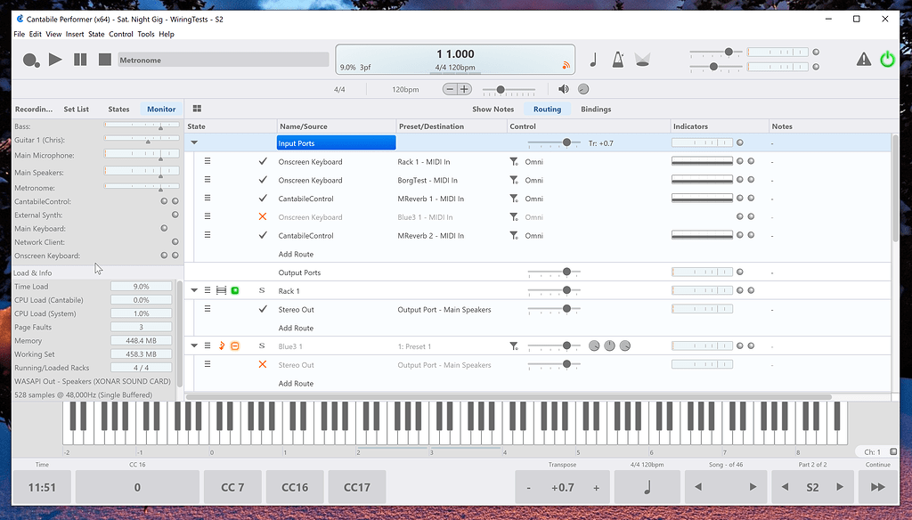Start recording with the Record button
912x520 pixels.
(31, 60)
